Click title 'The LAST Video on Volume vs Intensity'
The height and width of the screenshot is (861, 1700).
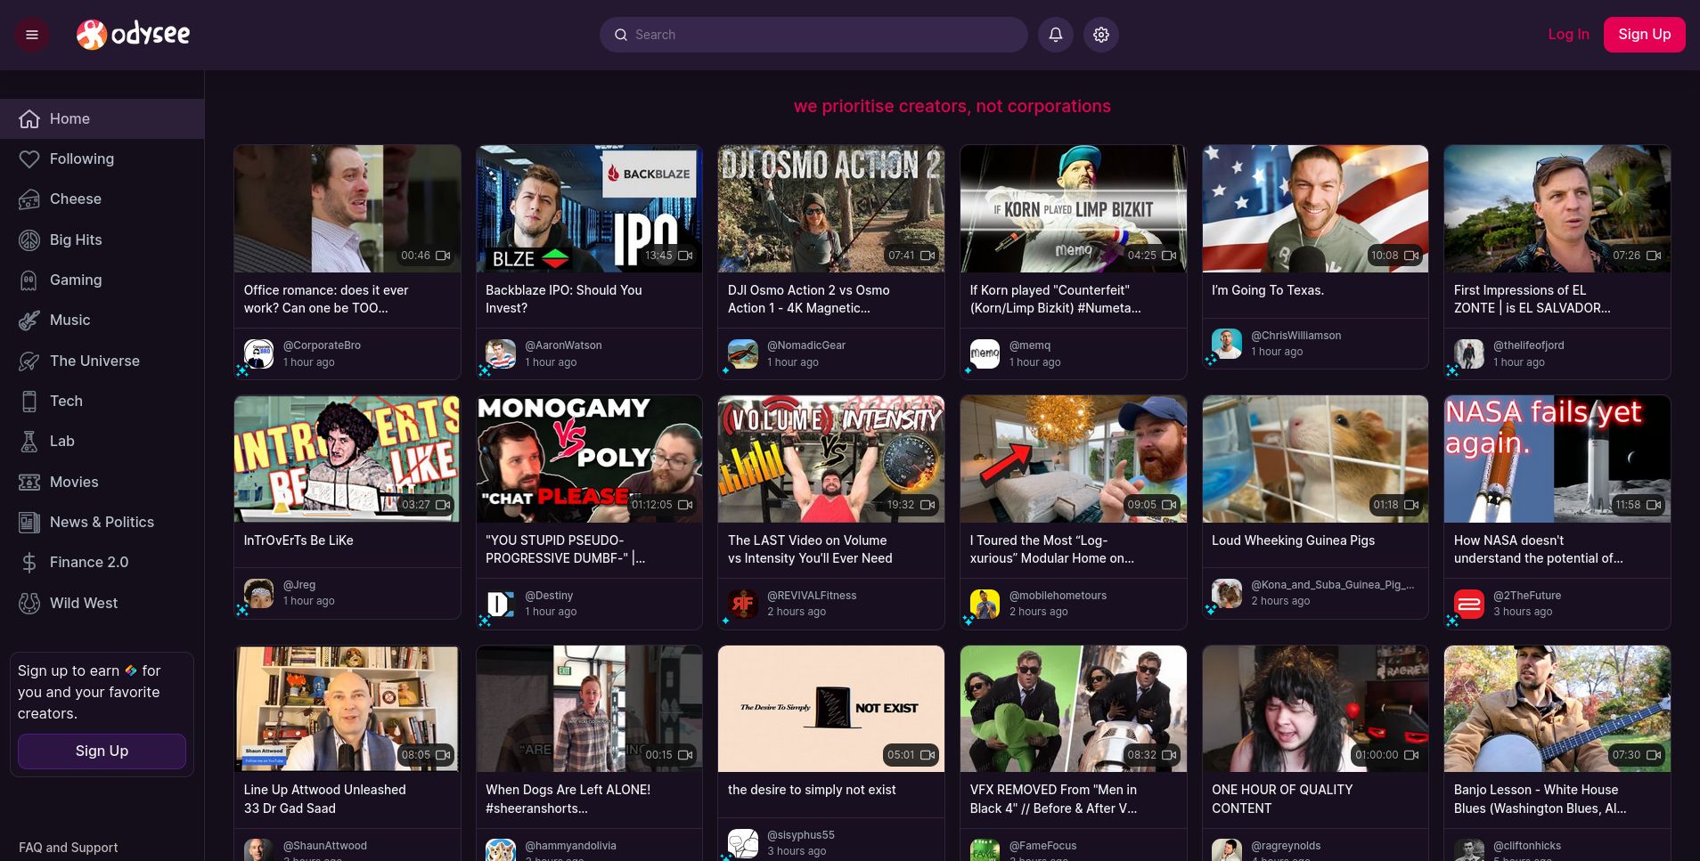coord(810,549)
